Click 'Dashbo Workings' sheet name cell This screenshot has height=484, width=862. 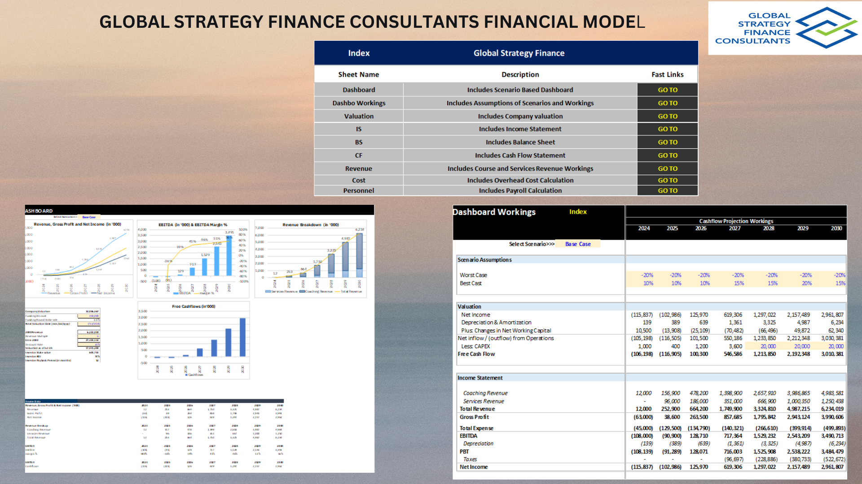pos(359,103)
